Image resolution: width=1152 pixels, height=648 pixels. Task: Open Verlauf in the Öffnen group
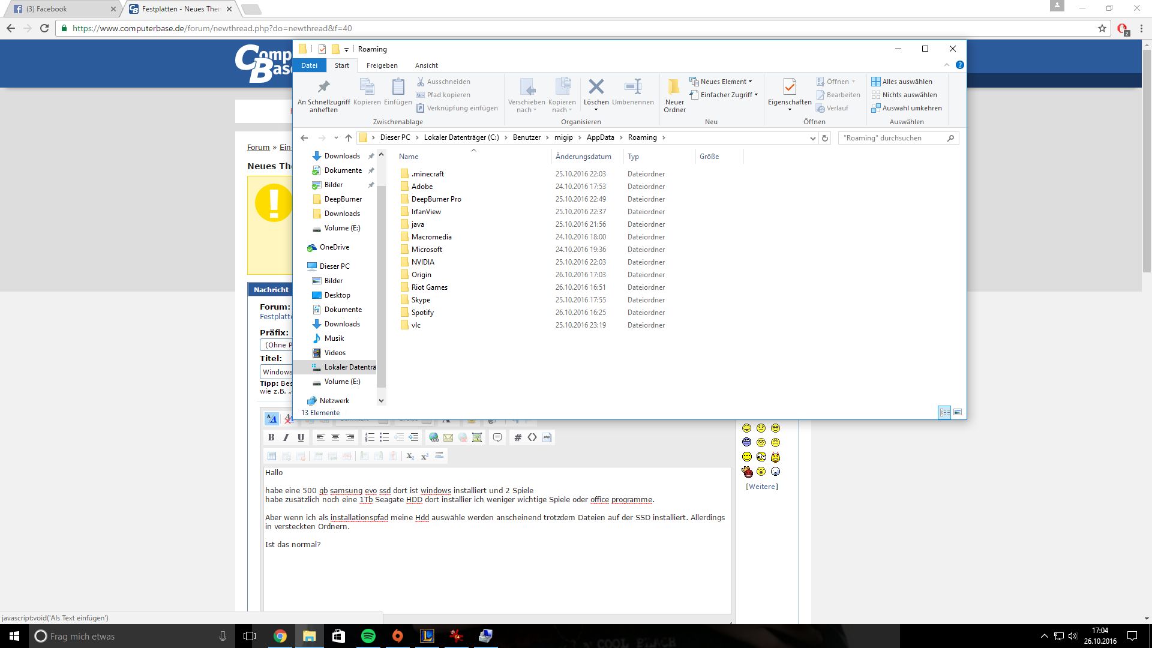[x=832, y=108]
